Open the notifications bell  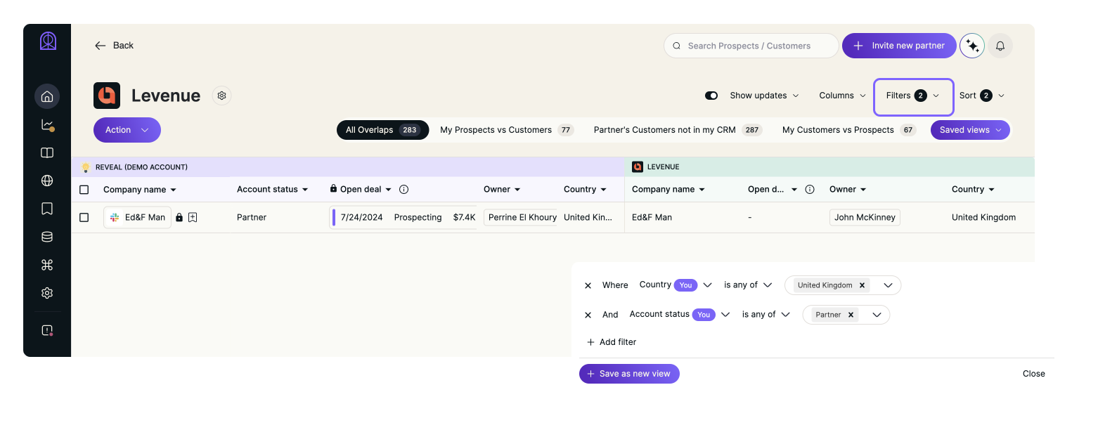tap(1000, 46)
